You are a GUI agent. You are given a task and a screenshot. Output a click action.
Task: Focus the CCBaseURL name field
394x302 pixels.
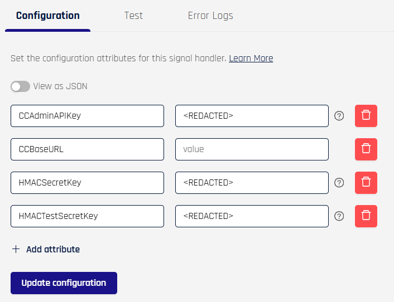click(x=87, y=149)
